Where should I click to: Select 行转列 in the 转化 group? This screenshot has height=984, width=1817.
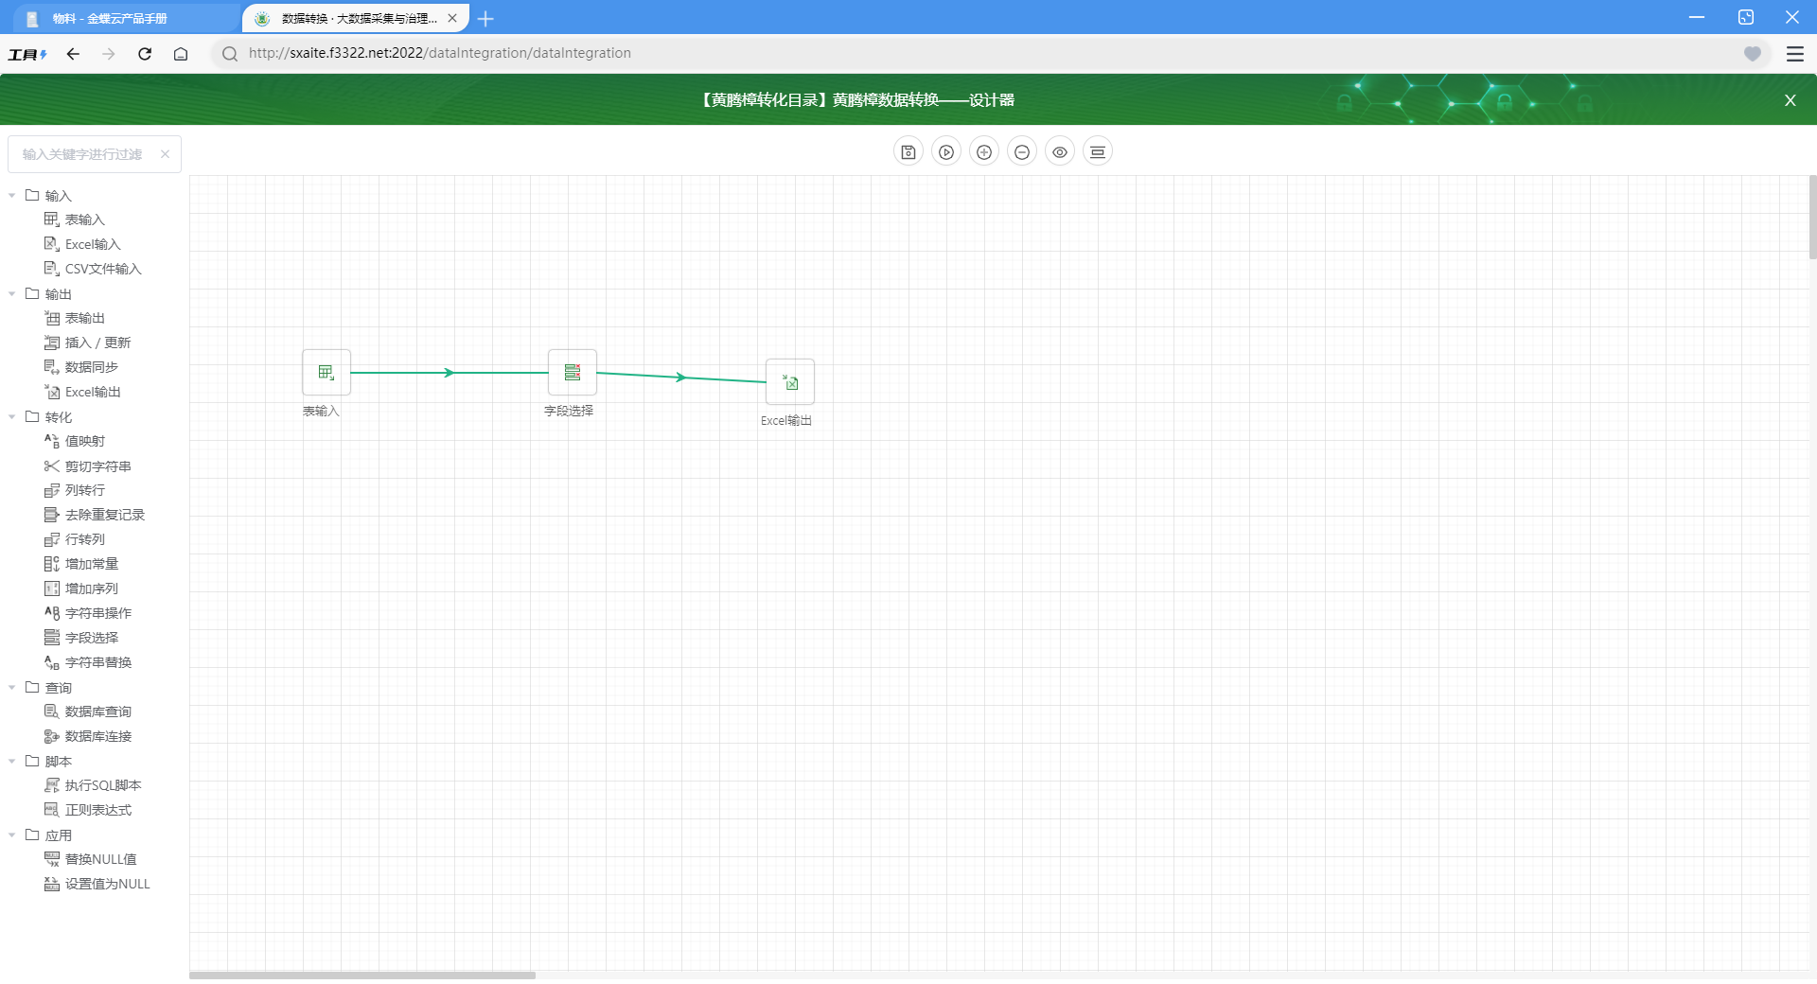pos(75,539)
